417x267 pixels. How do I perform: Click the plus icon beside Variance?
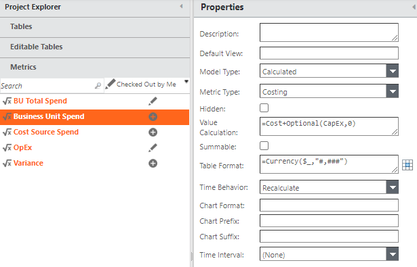point(153,164)
